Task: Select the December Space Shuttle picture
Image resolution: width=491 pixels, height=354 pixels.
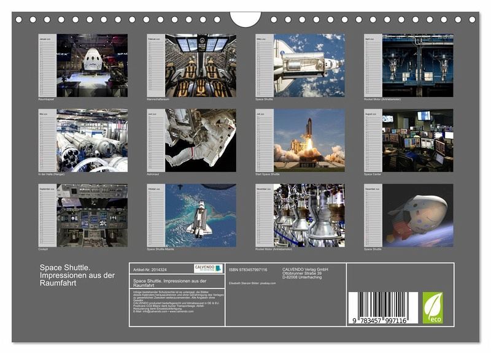Action: [x=417, y=215]
